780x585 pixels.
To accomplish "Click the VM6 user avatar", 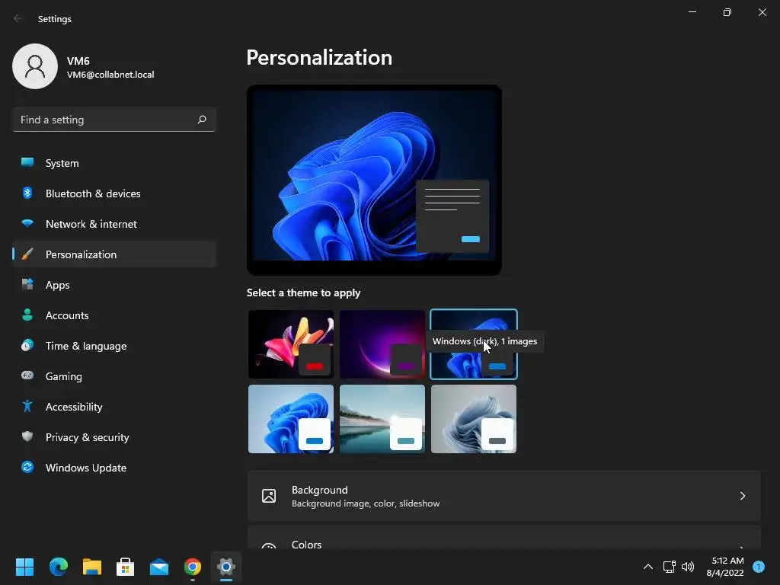I will click(35, 66).
